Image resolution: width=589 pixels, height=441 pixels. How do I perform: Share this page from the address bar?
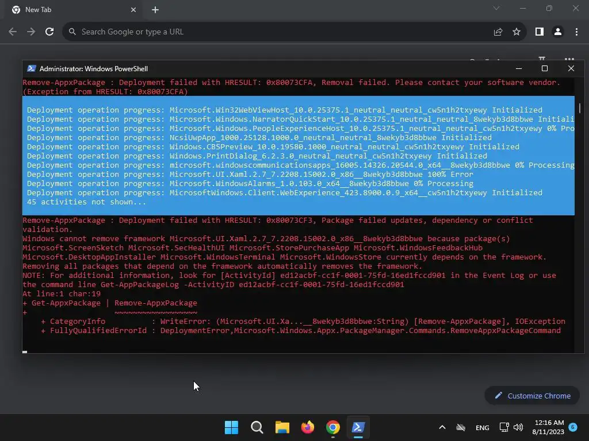coord(498,32)
